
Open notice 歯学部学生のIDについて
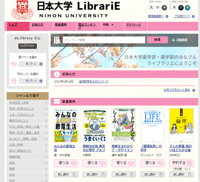pyautogui.click(x=94, y=82)
